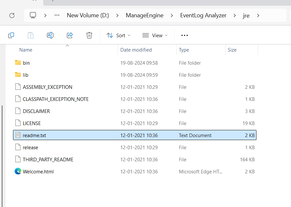Go to New Volume (D:) in breadcrumb
The width and height of the screenshot is (291, 207).
pos(88,15)
